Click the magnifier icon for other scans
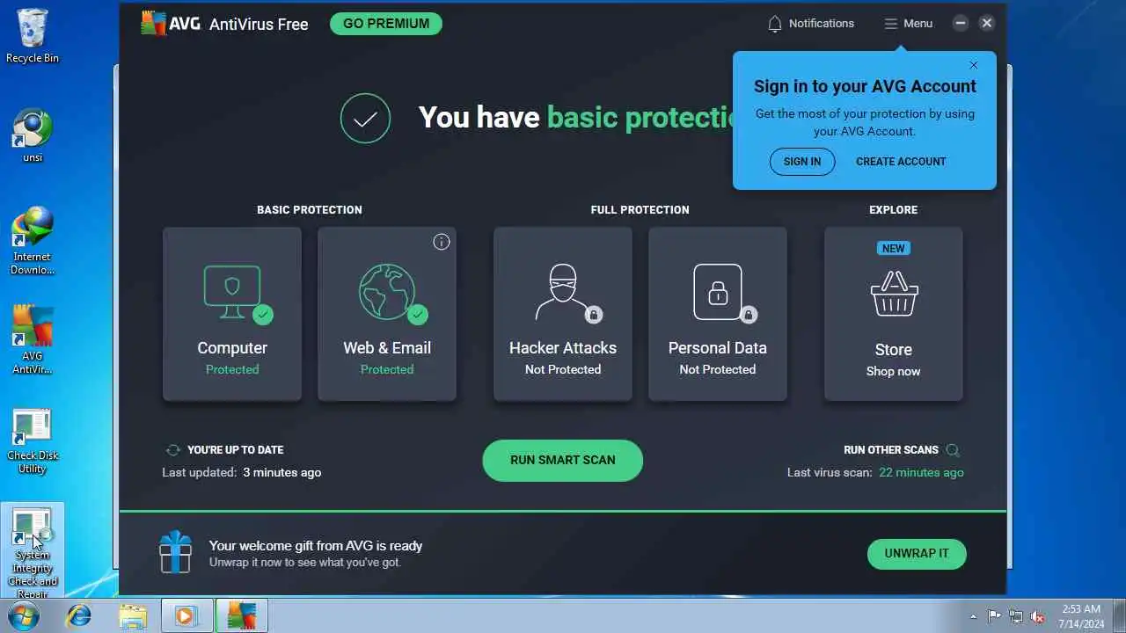This screenshot has height=633, width=1126. pyautogui.click(x=953, y=450)
